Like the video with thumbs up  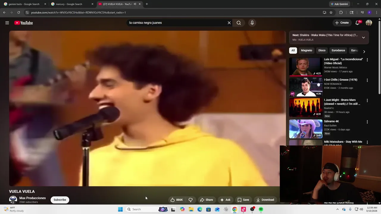click(177, 200)
